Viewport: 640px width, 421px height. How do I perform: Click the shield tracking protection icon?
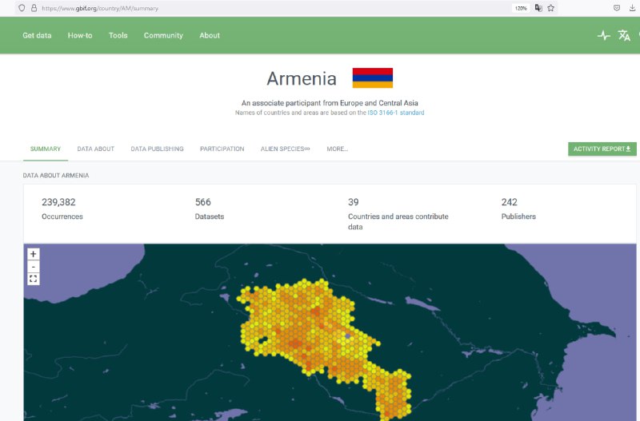(22, 8)
